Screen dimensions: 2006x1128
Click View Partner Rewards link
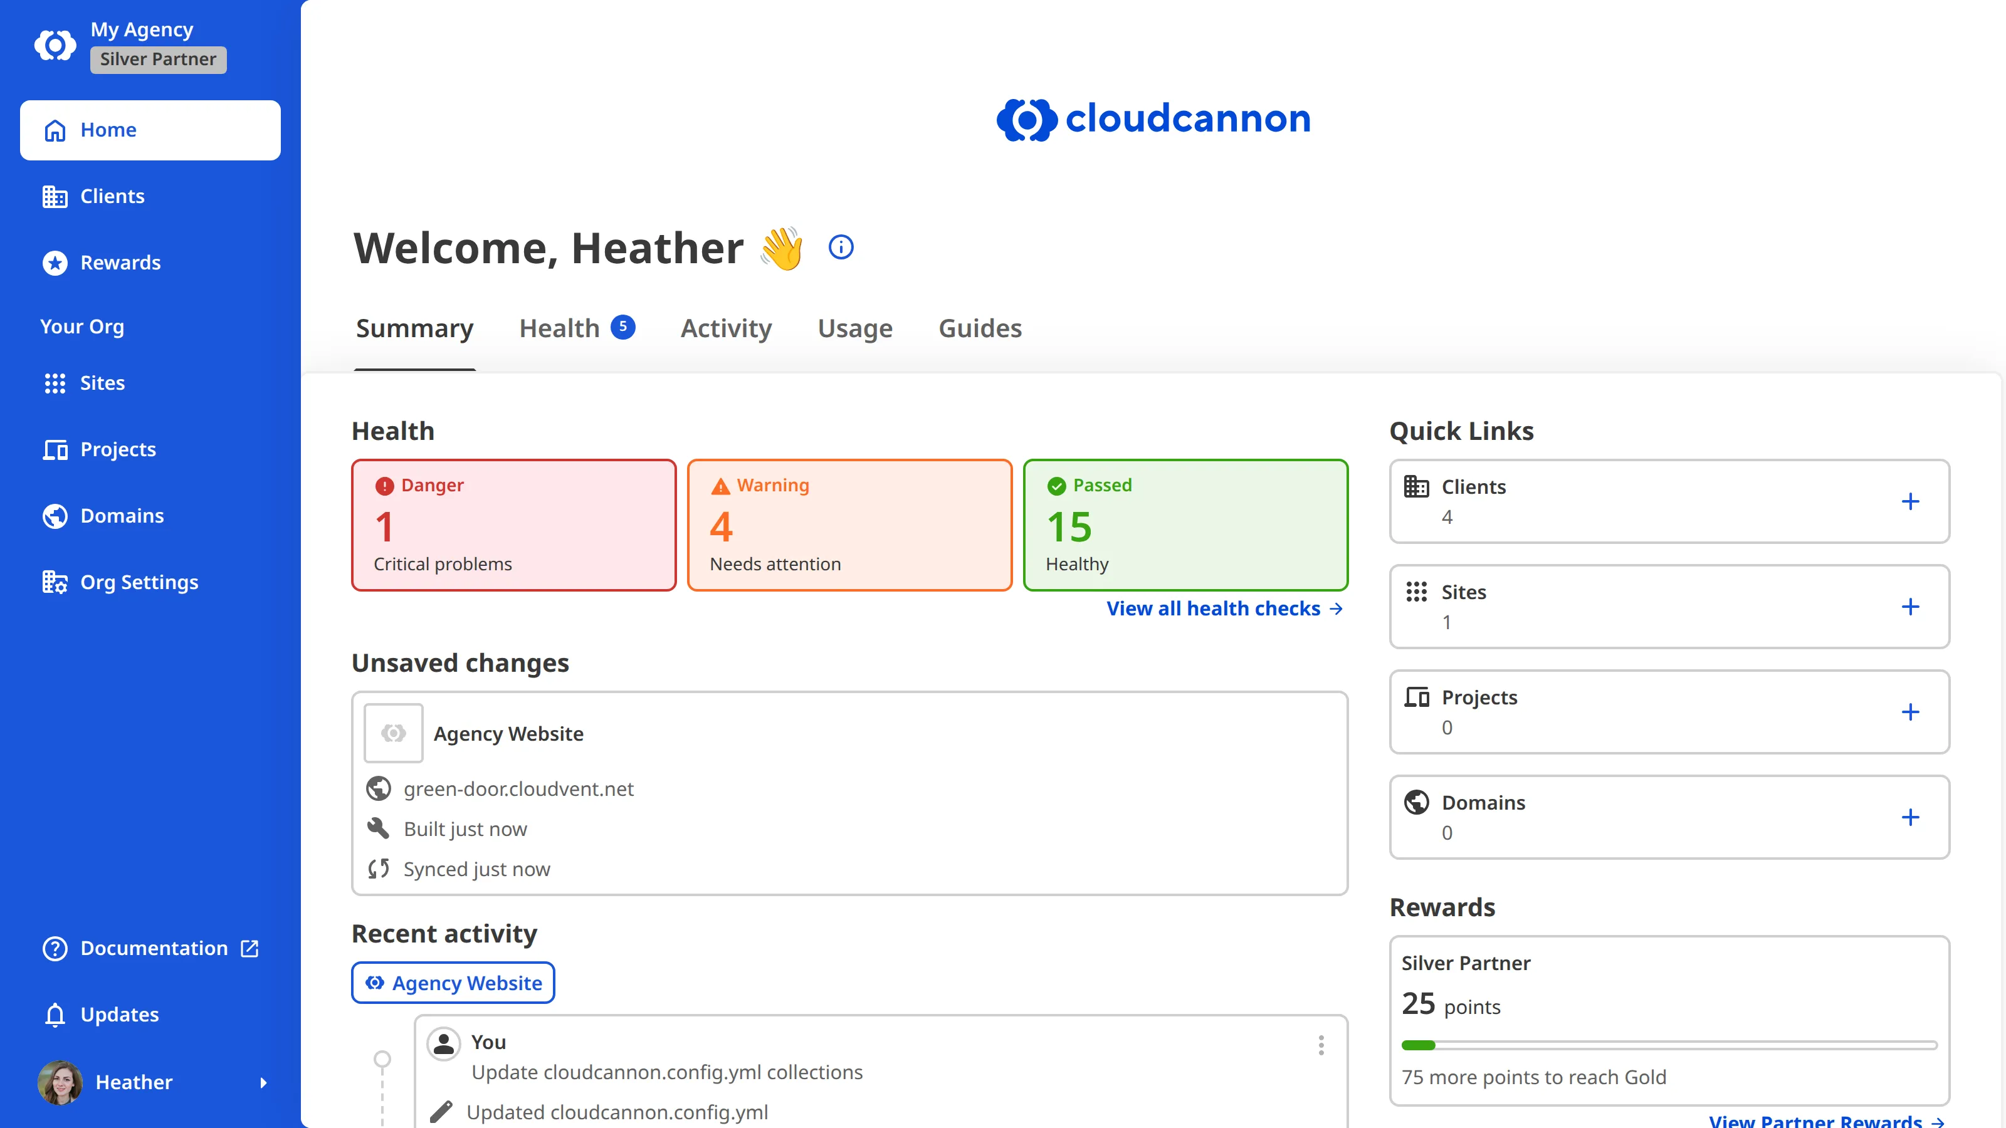1827,1120
